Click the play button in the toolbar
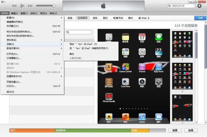Image resolution: width=207 pixels, height=137 pixels. point(22,6)
